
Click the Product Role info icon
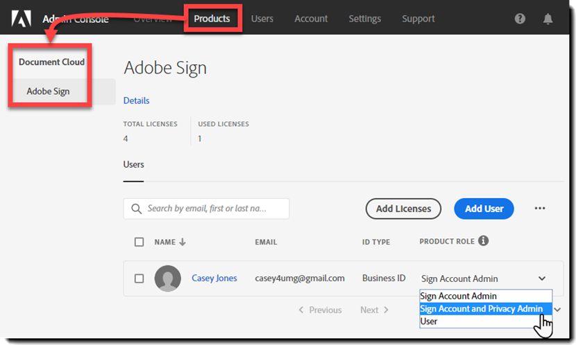coord(484,241)
